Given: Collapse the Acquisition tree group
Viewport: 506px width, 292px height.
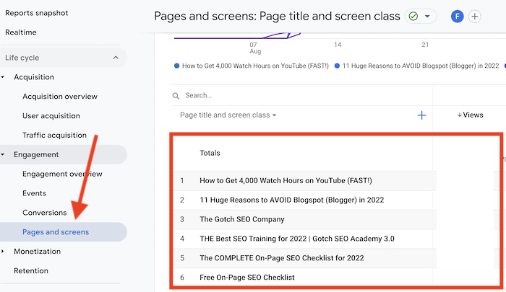Looking at the screenshot, I should click(x=4, y=77).
